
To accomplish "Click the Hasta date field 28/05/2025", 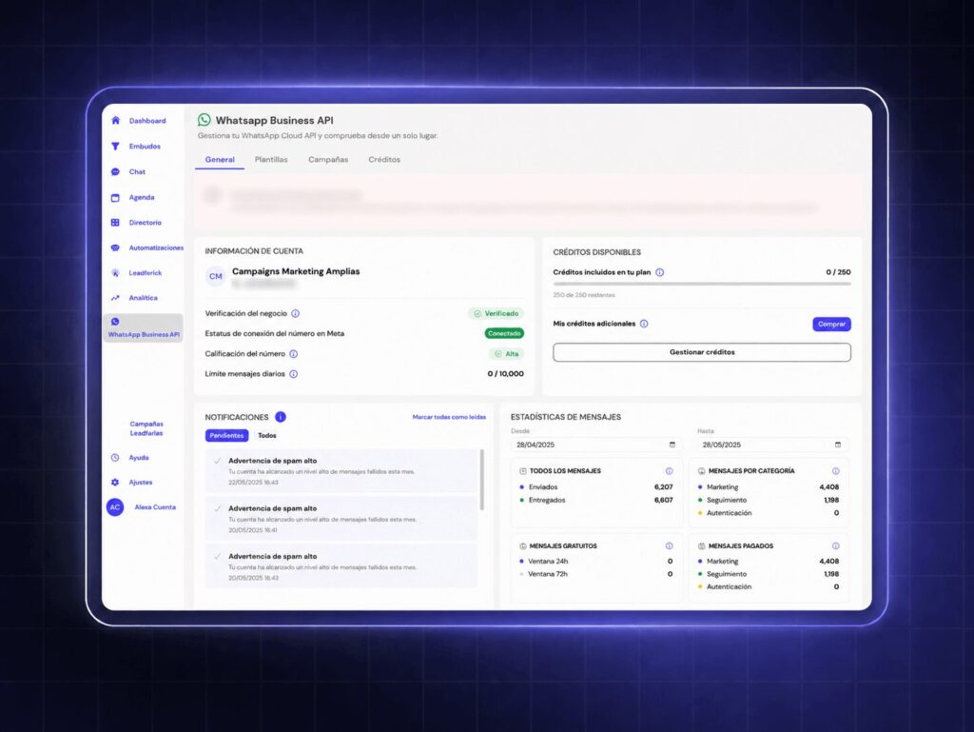I will (772, 445).
